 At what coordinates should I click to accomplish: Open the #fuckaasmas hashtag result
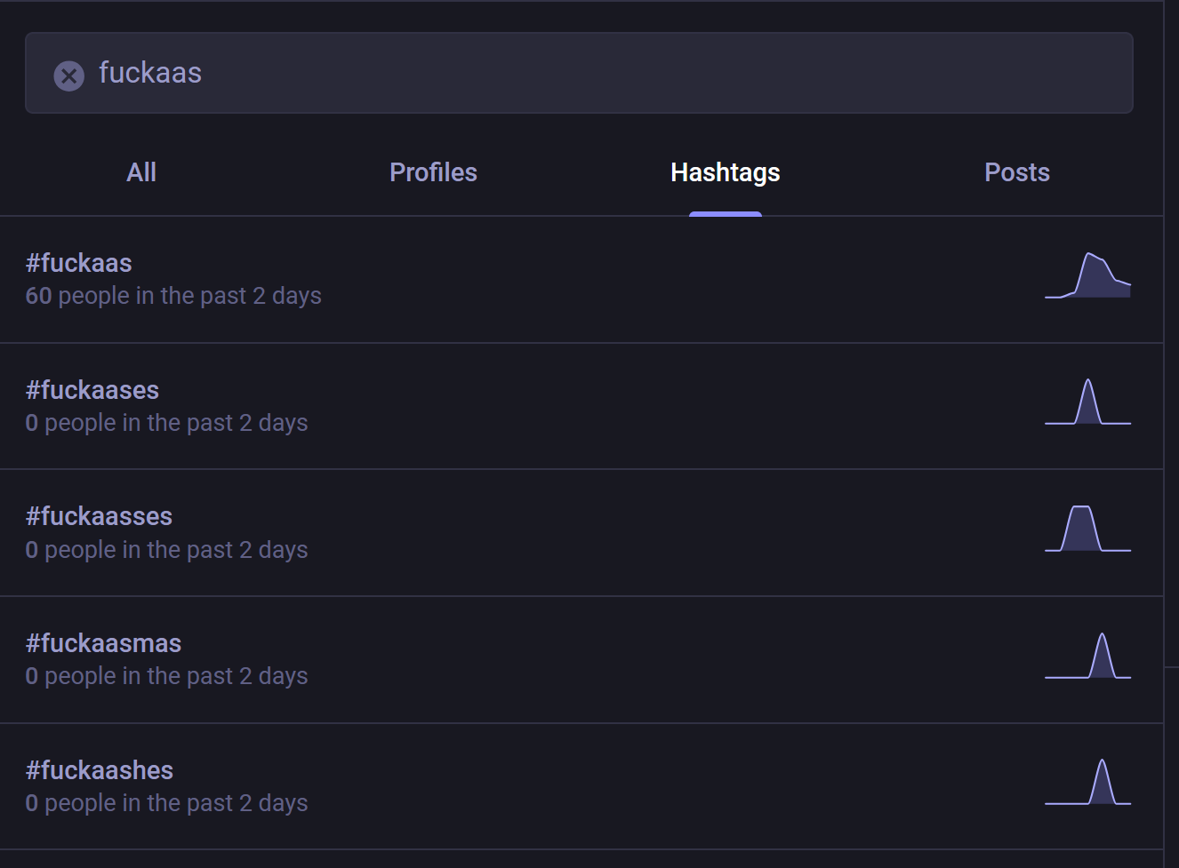click(x=103, y=643)
